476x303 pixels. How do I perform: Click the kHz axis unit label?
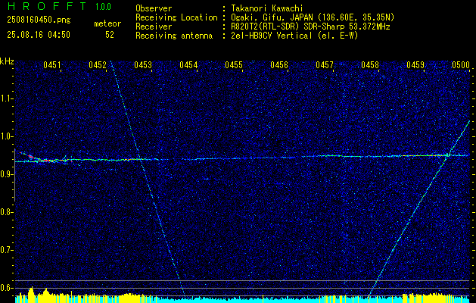pos(7,61)
